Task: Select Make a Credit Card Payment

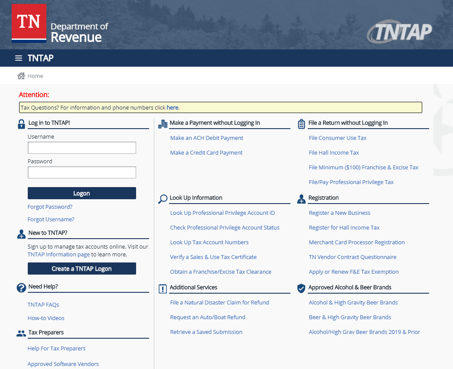Action: pos(206,152)
